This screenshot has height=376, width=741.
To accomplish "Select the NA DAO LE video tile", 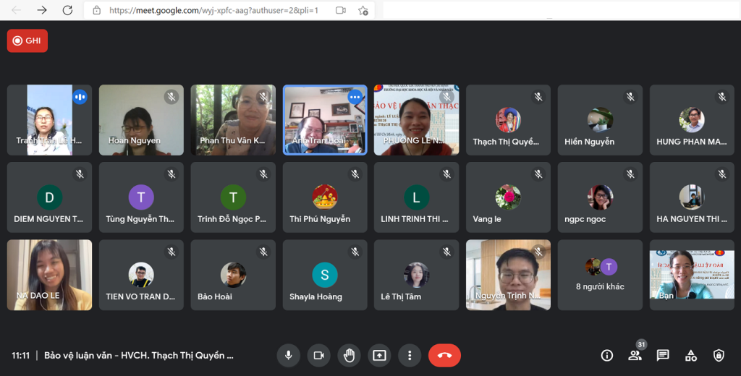I will pos(50,275).
